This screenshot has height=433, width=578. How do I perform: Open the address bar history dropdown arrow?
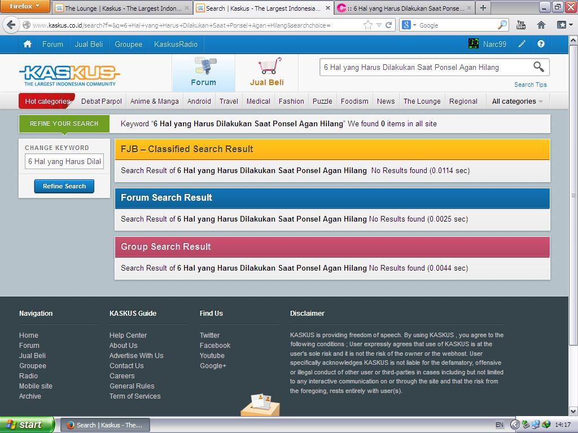[379, 25]
